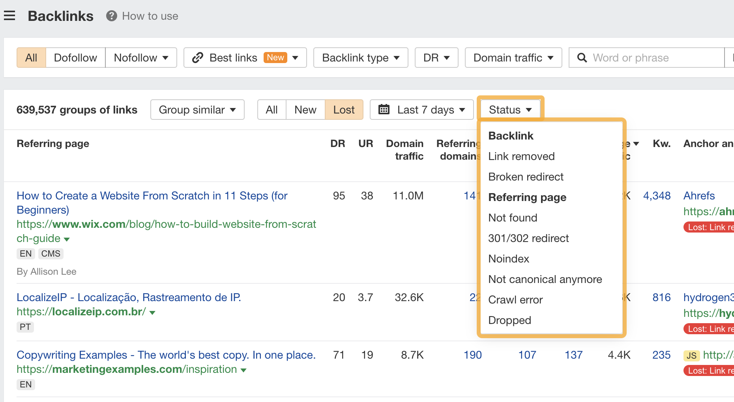Click the CMS tag on the Wix row
This screenshot has width=734, height=402.
(51, 254)
